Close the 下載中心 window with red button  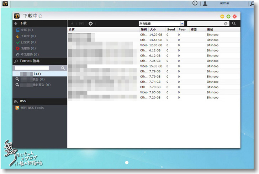coord(234,16)
